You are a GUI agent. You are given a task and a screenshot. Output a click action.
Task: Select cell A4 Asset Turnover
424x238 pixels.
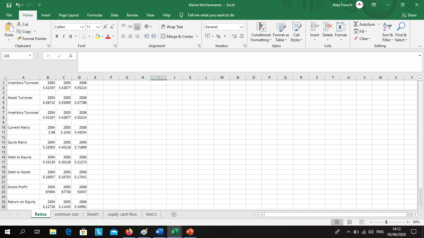[24, 98]
